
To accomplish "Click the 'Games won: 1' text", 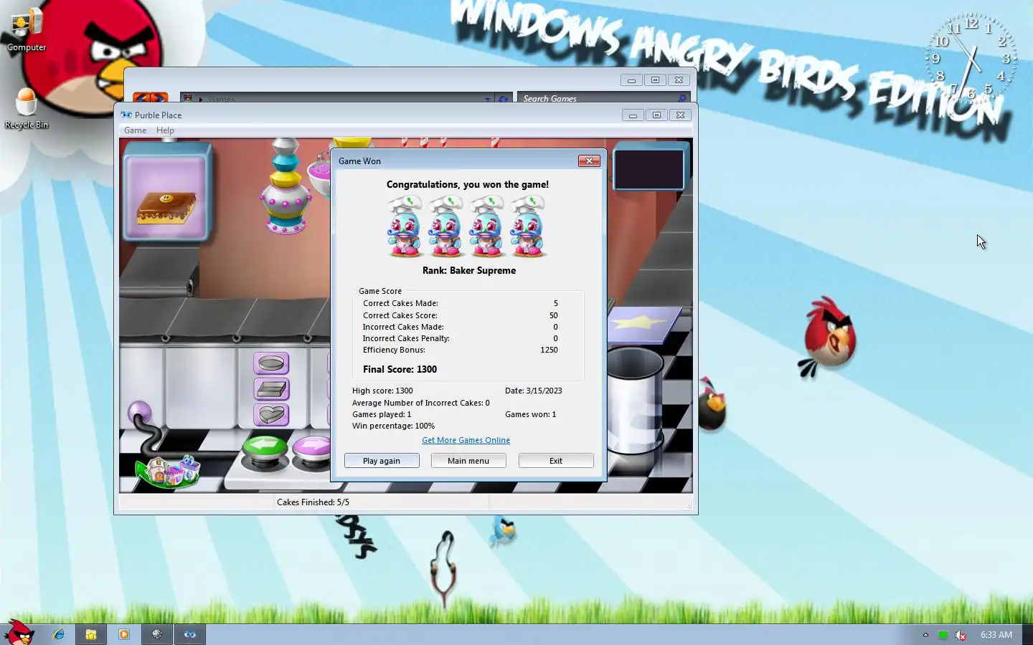I will tap(531, 414).
